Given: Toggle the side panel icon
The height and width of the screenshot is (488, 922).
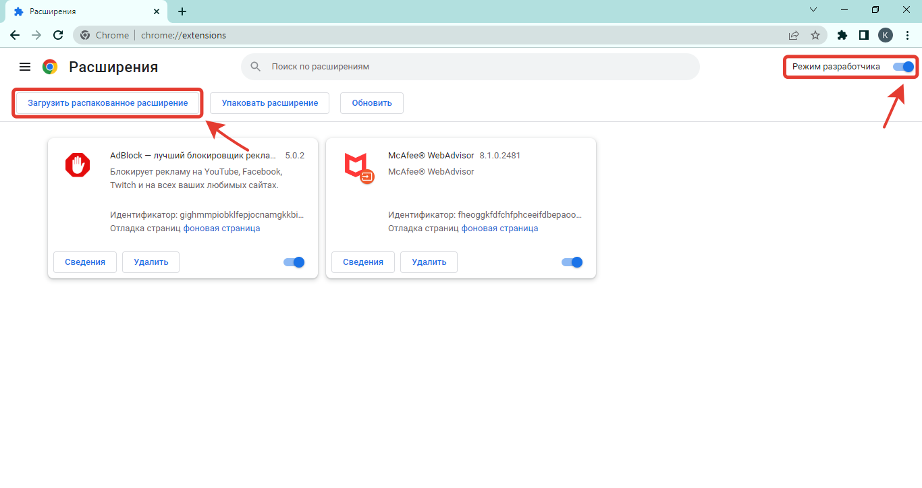Looking at the screenshot, I should [863, 35].
